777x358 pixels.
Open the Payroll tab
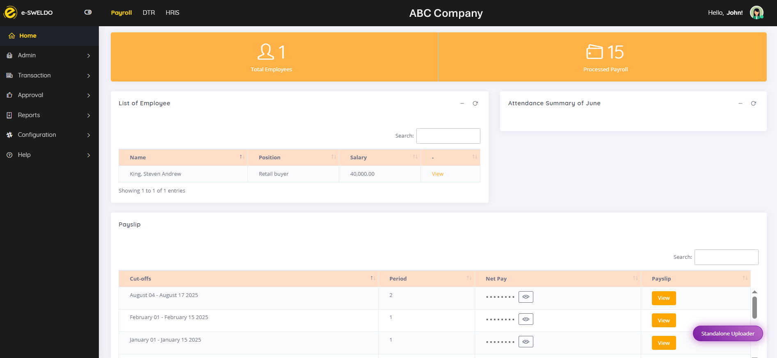121,13
